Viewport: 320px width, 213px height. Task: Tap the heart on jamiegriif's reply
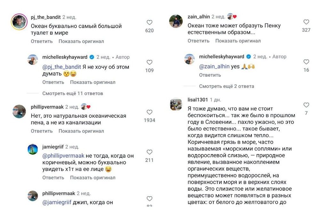pyautogui.click(x=149, y=152)
